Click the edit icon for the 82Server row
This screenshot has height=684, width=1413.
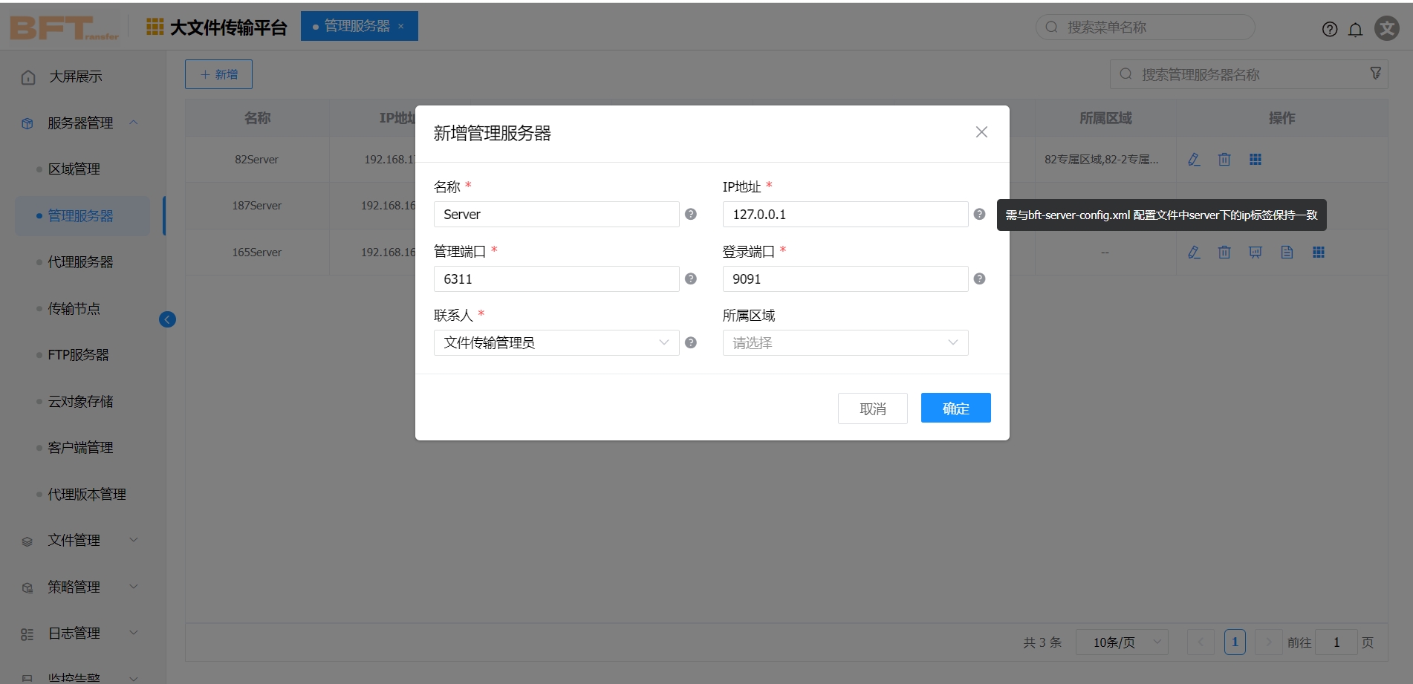point(1194,160)
